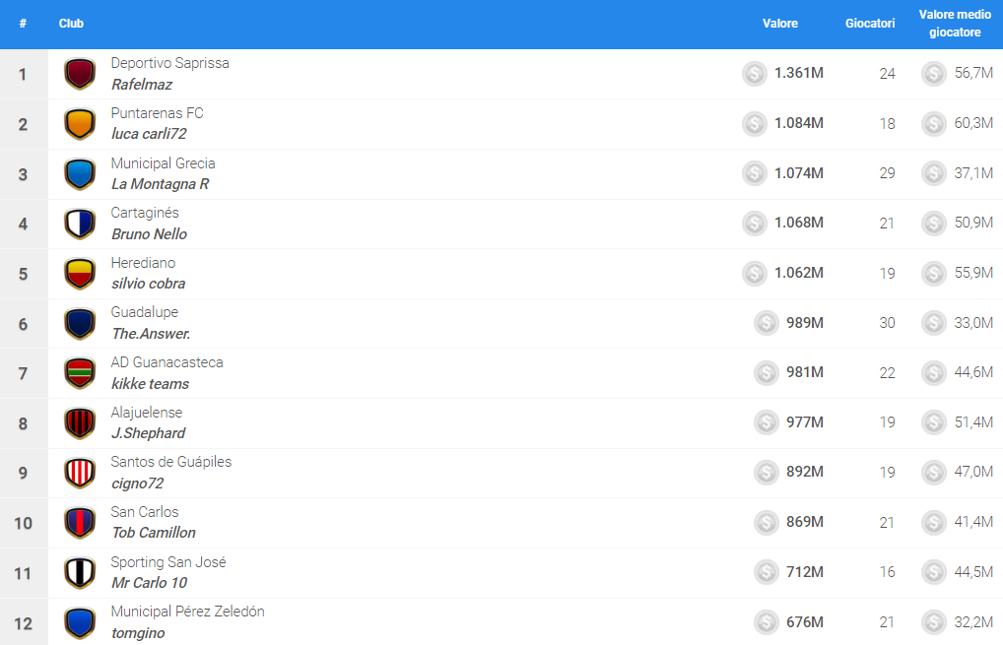Sort table by Valore column header
1003x645 pixels.
(779, 24)
